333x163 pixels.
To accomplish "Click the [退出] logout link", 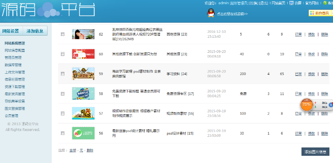I will tap(264, 3).
